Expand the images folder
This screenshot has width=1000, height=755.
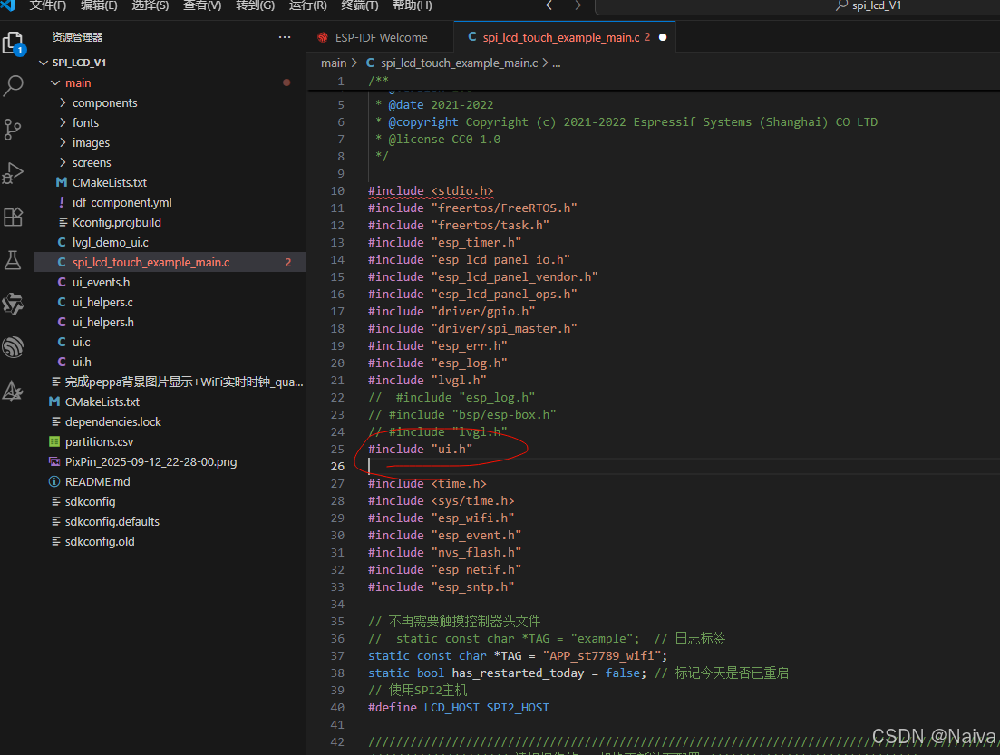[63, 143]
